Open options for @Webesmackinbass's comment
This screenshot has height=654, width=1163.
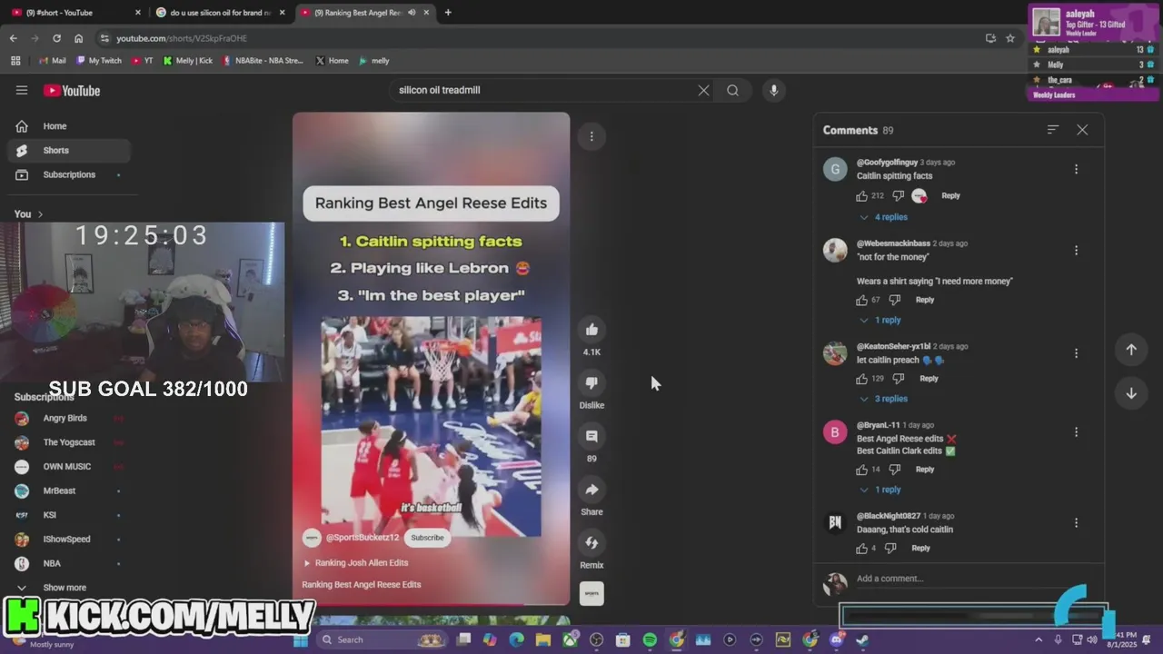tap(1076, 251)
